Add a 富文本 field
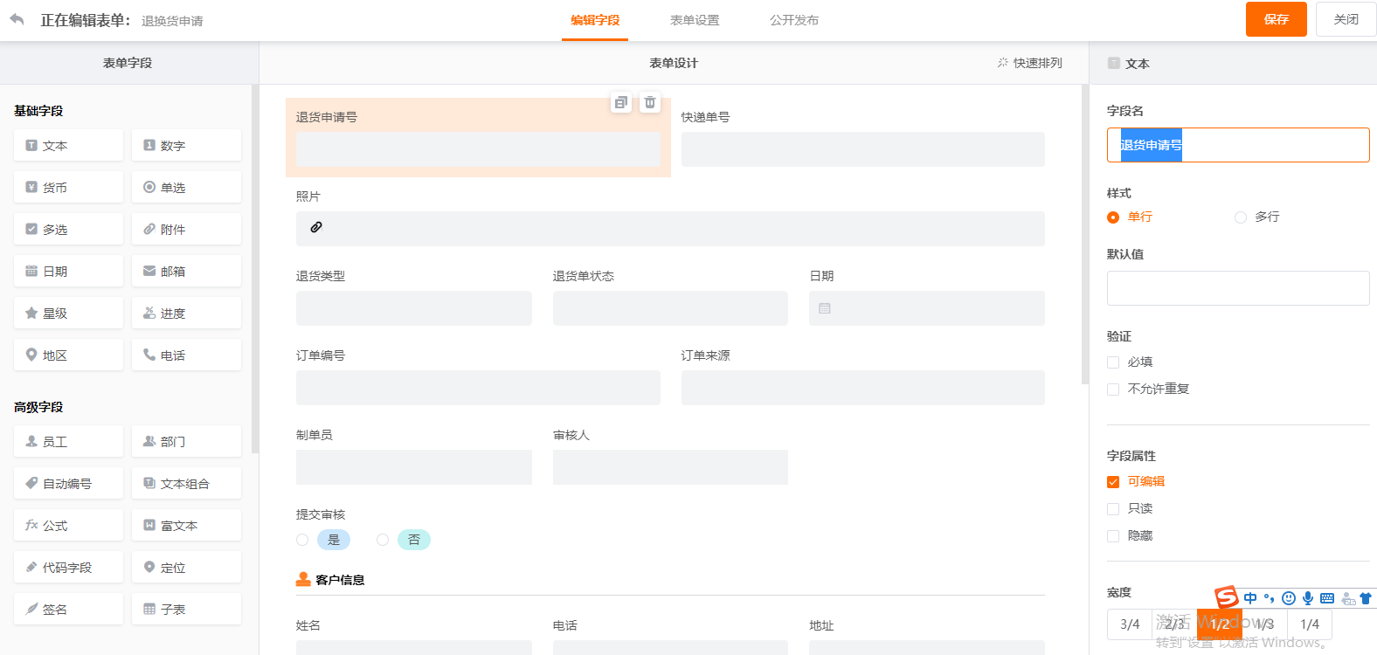 tap(186, 525)
